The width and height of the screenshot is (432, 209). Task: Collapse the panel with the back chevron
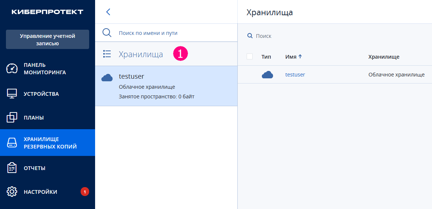click(x=108, y=12)
